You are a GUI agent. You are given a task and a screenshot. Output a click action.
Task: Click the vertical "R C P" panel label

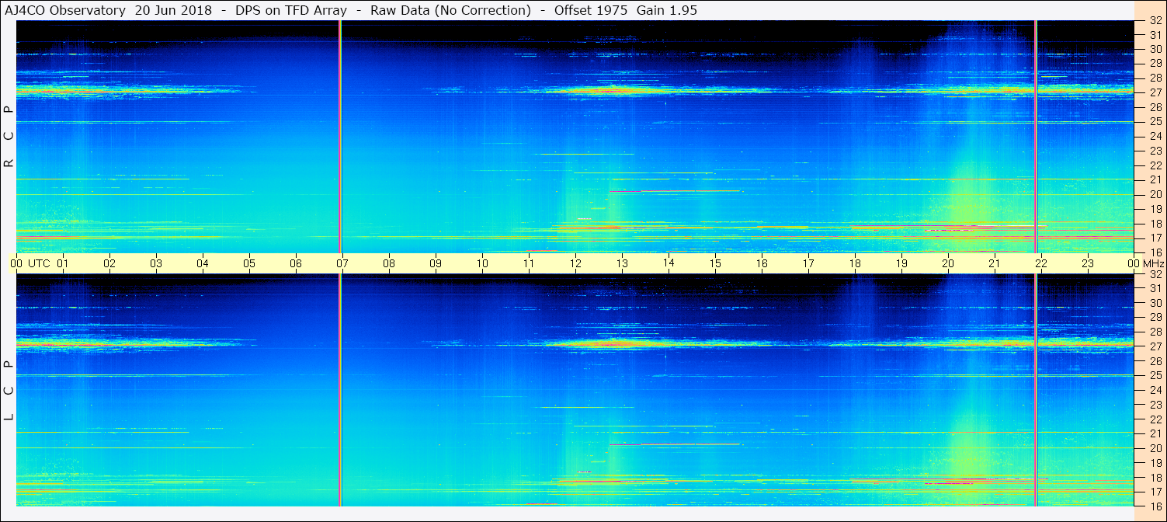pos(9,137)
